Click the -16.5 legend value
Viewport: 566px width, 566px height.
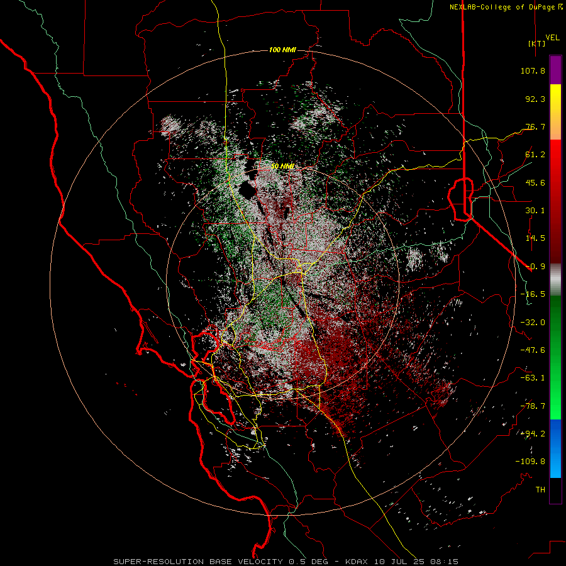(533, 294)
